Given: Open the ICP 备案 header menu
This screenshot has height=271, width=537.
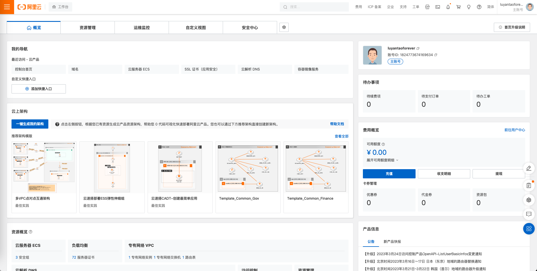Looking at the screenshot, I should point(374,7).
